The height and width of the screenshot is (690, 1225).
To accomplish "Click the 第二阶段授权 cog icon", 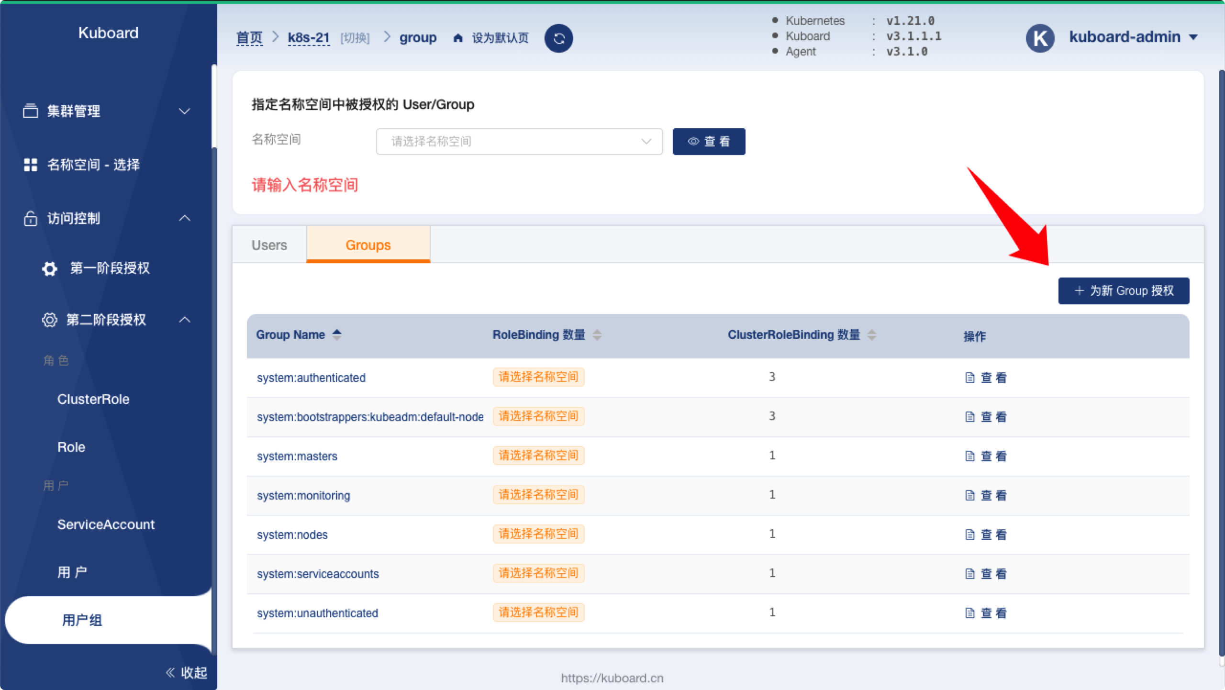I will 50,320.
